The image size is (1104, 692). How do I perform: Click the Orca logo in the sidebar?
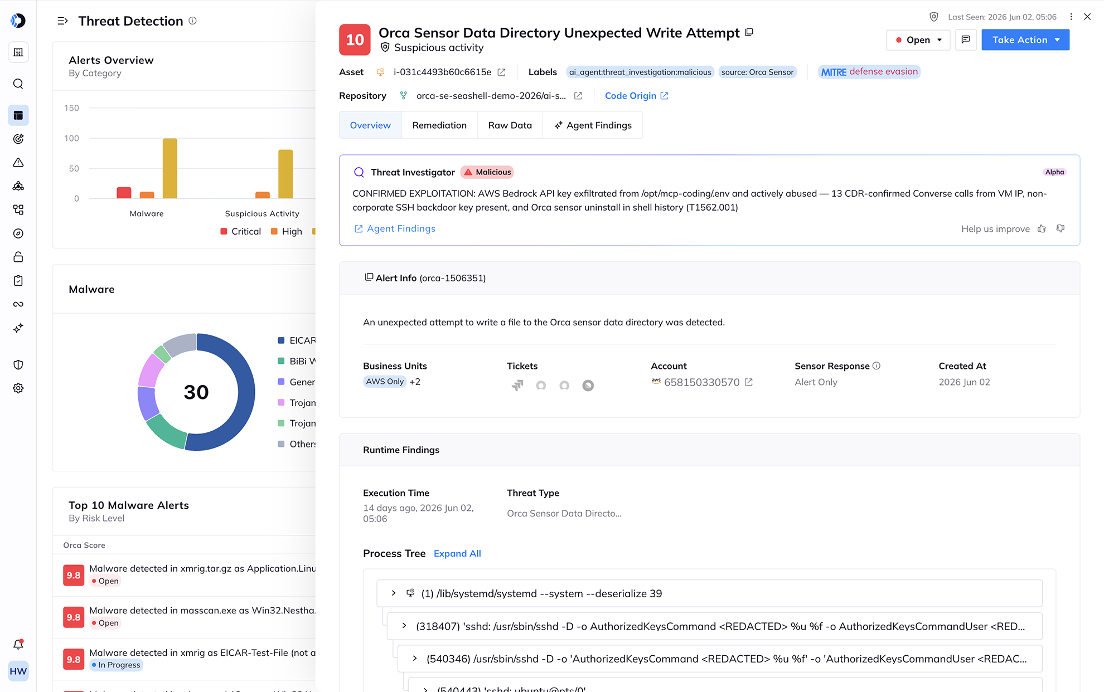coord(18,21)
